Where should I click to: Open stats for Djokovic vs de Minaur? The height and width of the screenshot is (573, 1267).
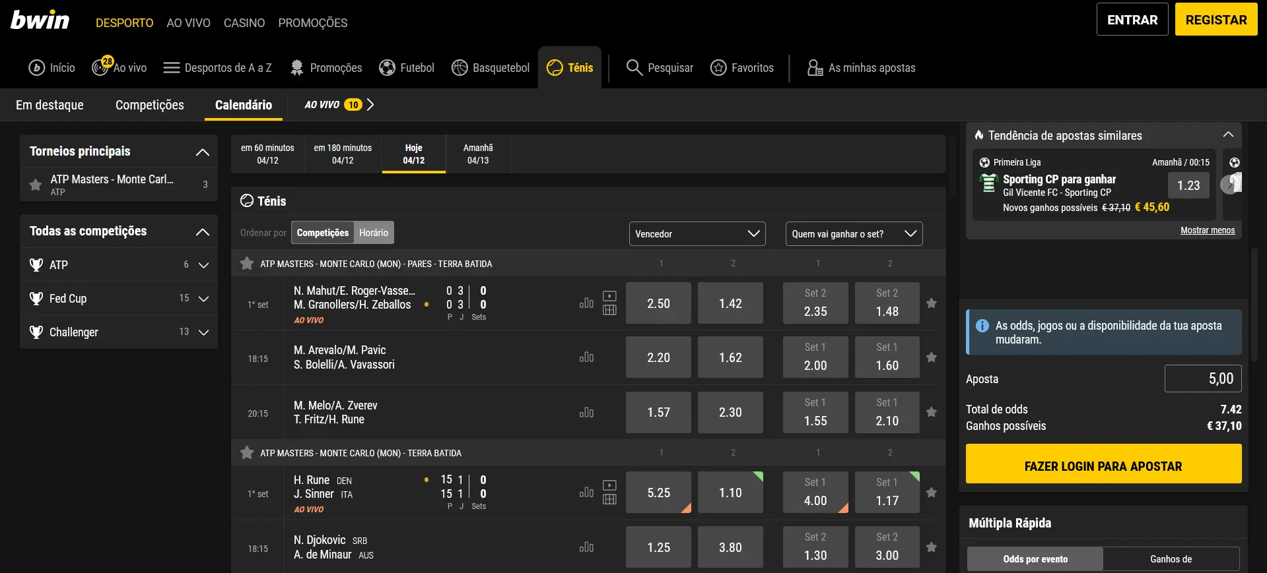[x=586, y=547]
